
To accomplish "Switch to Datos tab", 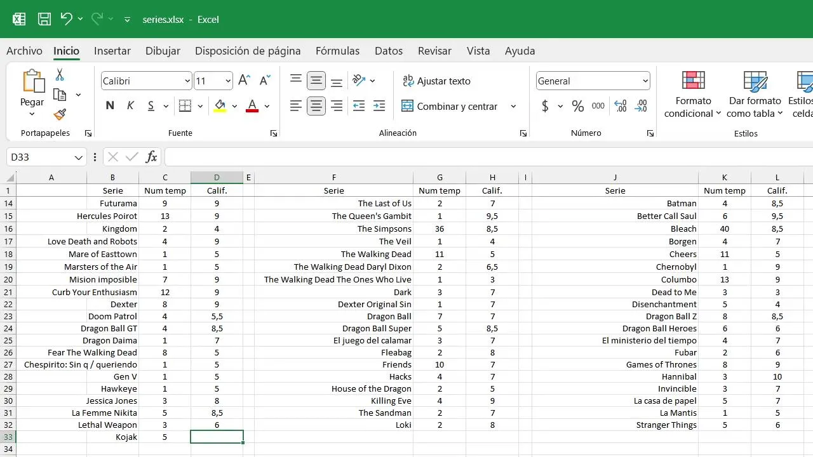I will pos(389,51).
